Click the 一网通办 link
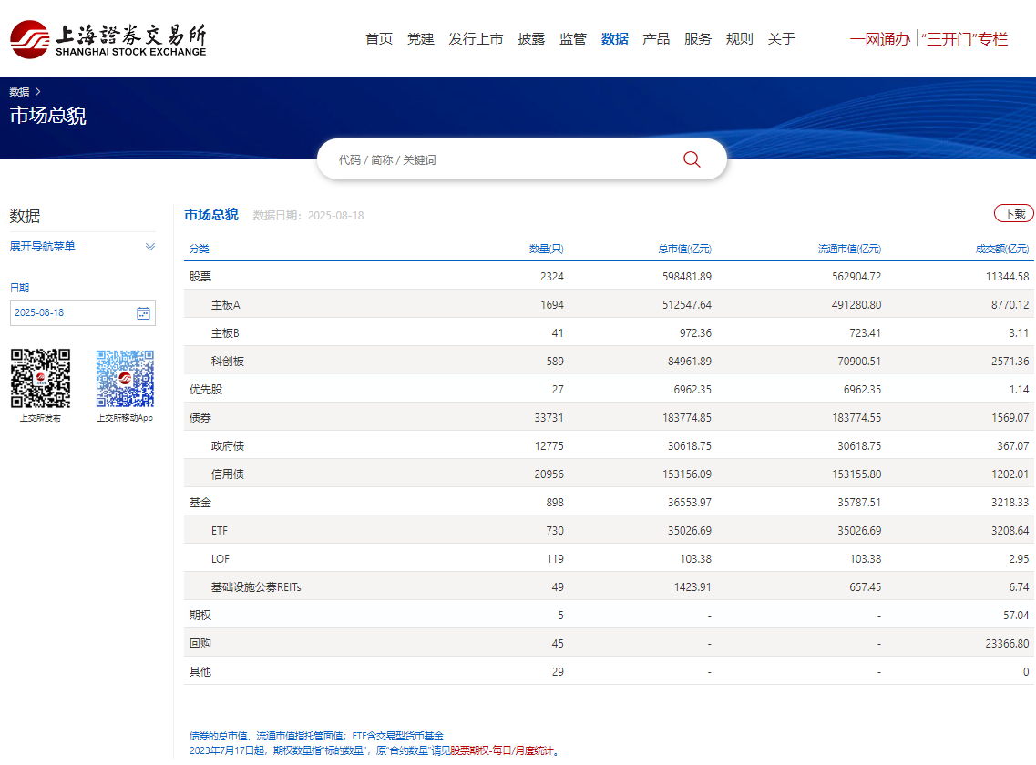Viewport: 1036px width, 765px height. pyautogui.click(x=879, y=39)
